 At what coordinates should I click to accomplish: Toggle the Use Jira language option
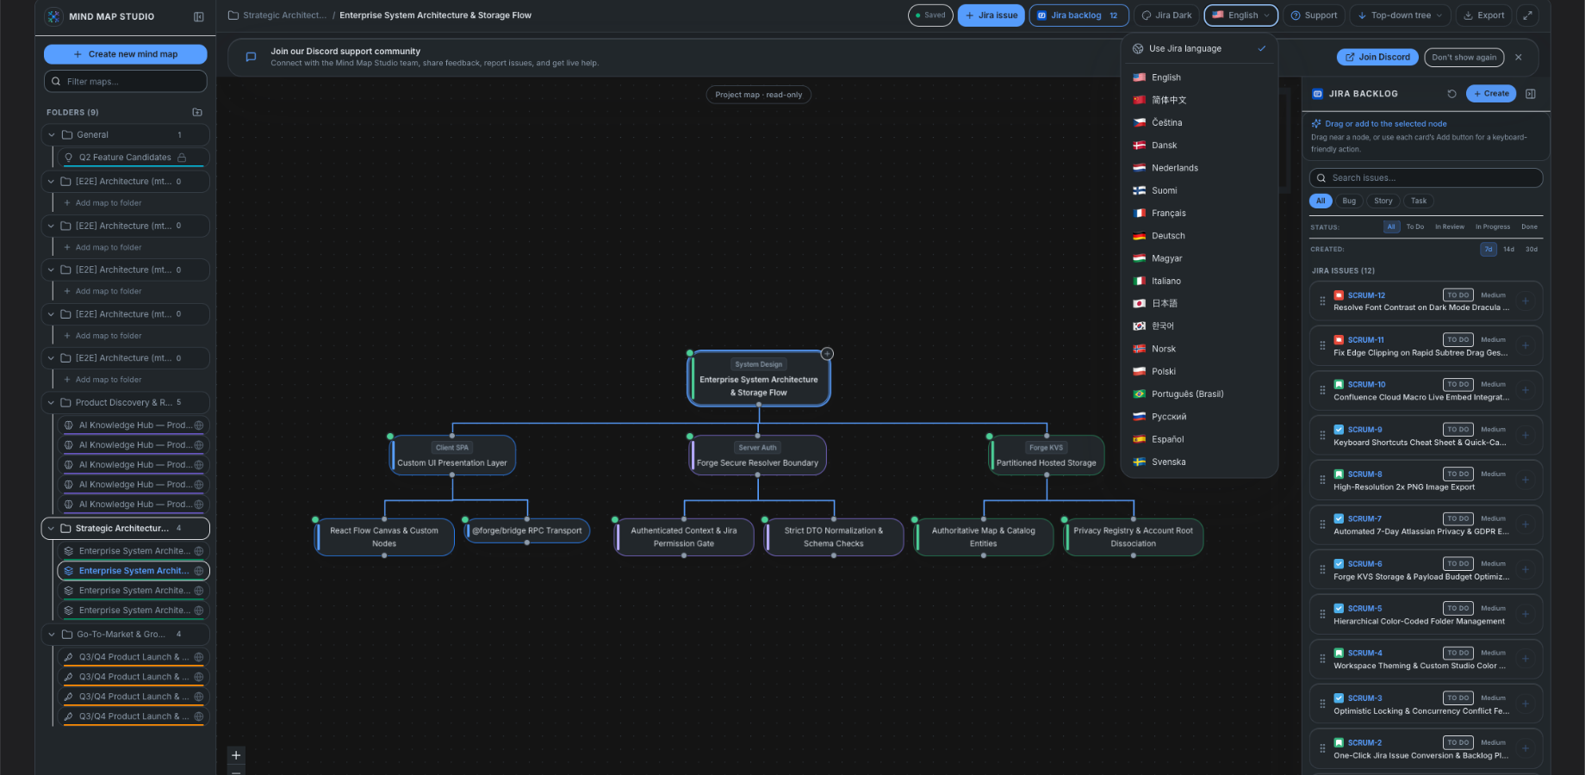coord(1199,49)
